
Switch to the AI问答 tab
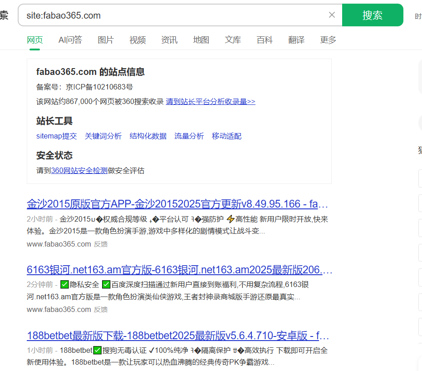70,40
